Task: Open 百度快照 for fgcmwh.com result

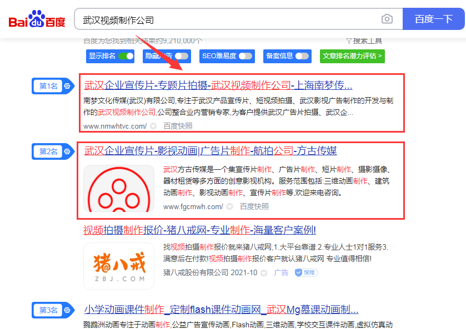Action: [254, 206]
